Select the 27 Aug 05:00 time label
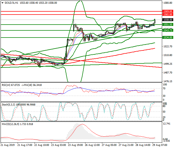 [109, 145]
